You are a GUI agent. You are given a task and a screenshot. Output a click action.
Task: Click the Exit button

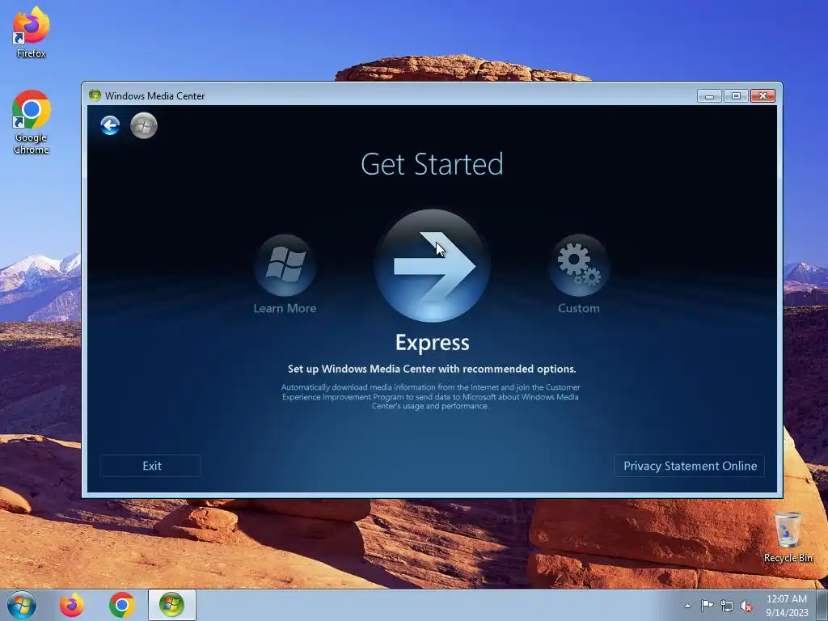(150, 466)
